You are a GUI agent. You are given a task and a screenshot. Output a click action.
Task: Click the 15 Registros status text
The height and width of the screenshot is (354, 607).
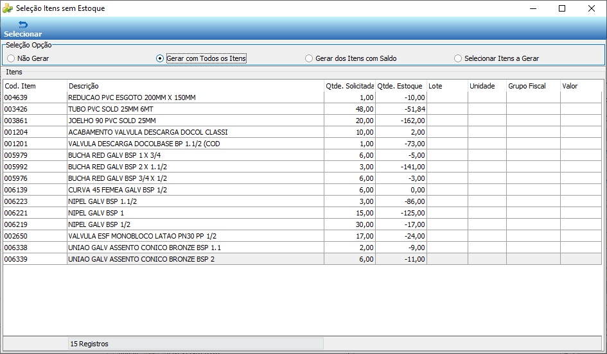(89, 344)
